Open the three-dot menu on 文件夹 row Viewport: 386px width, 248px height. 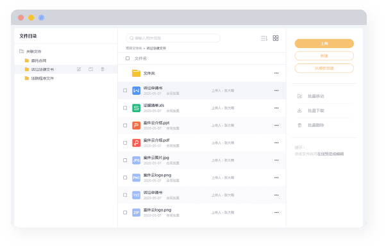pos(276,73)
